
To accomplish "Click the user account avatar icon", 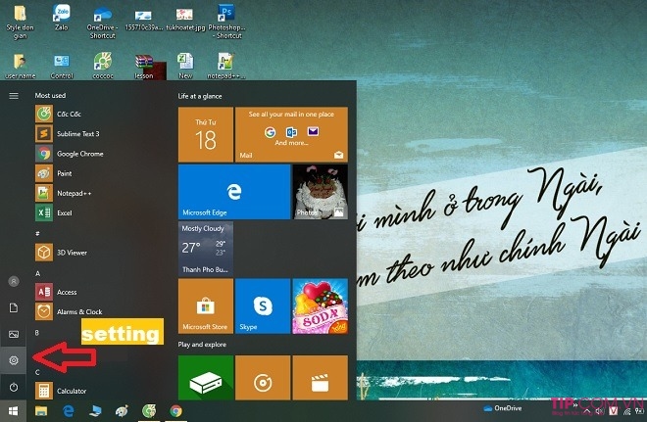I will (14, 281).
